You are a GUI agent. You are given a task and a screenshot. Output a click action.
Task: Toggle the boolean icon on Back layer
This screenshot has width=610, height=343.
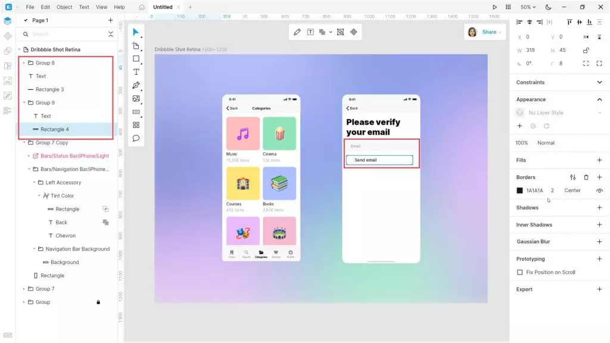tap(105, 222)
